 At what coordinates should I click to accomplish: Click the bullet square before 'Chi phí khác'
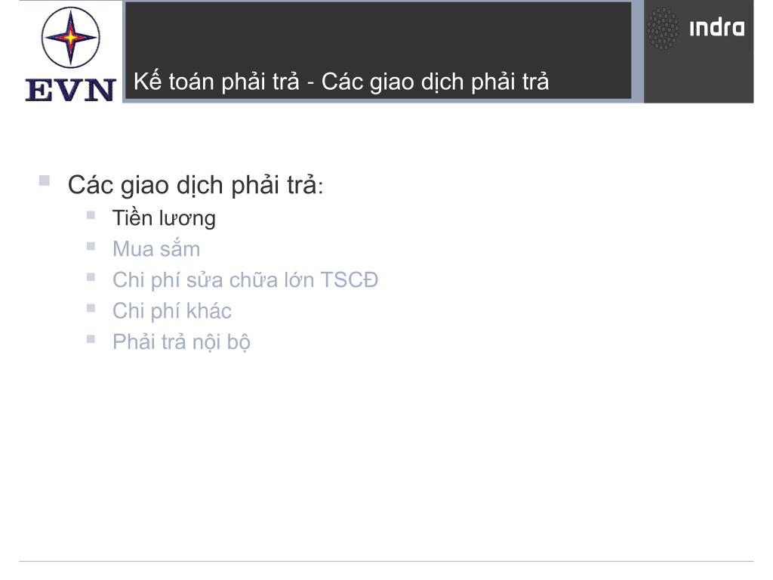(x=91, y=308)
